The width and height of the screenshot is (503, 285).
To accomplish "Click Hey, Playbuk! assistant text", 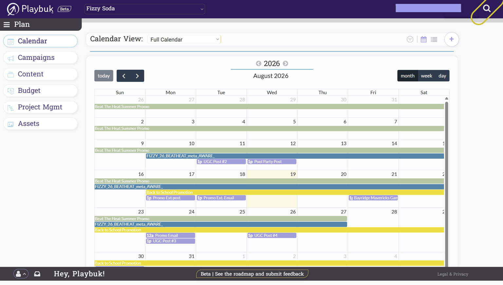I will tap(79, 274).
